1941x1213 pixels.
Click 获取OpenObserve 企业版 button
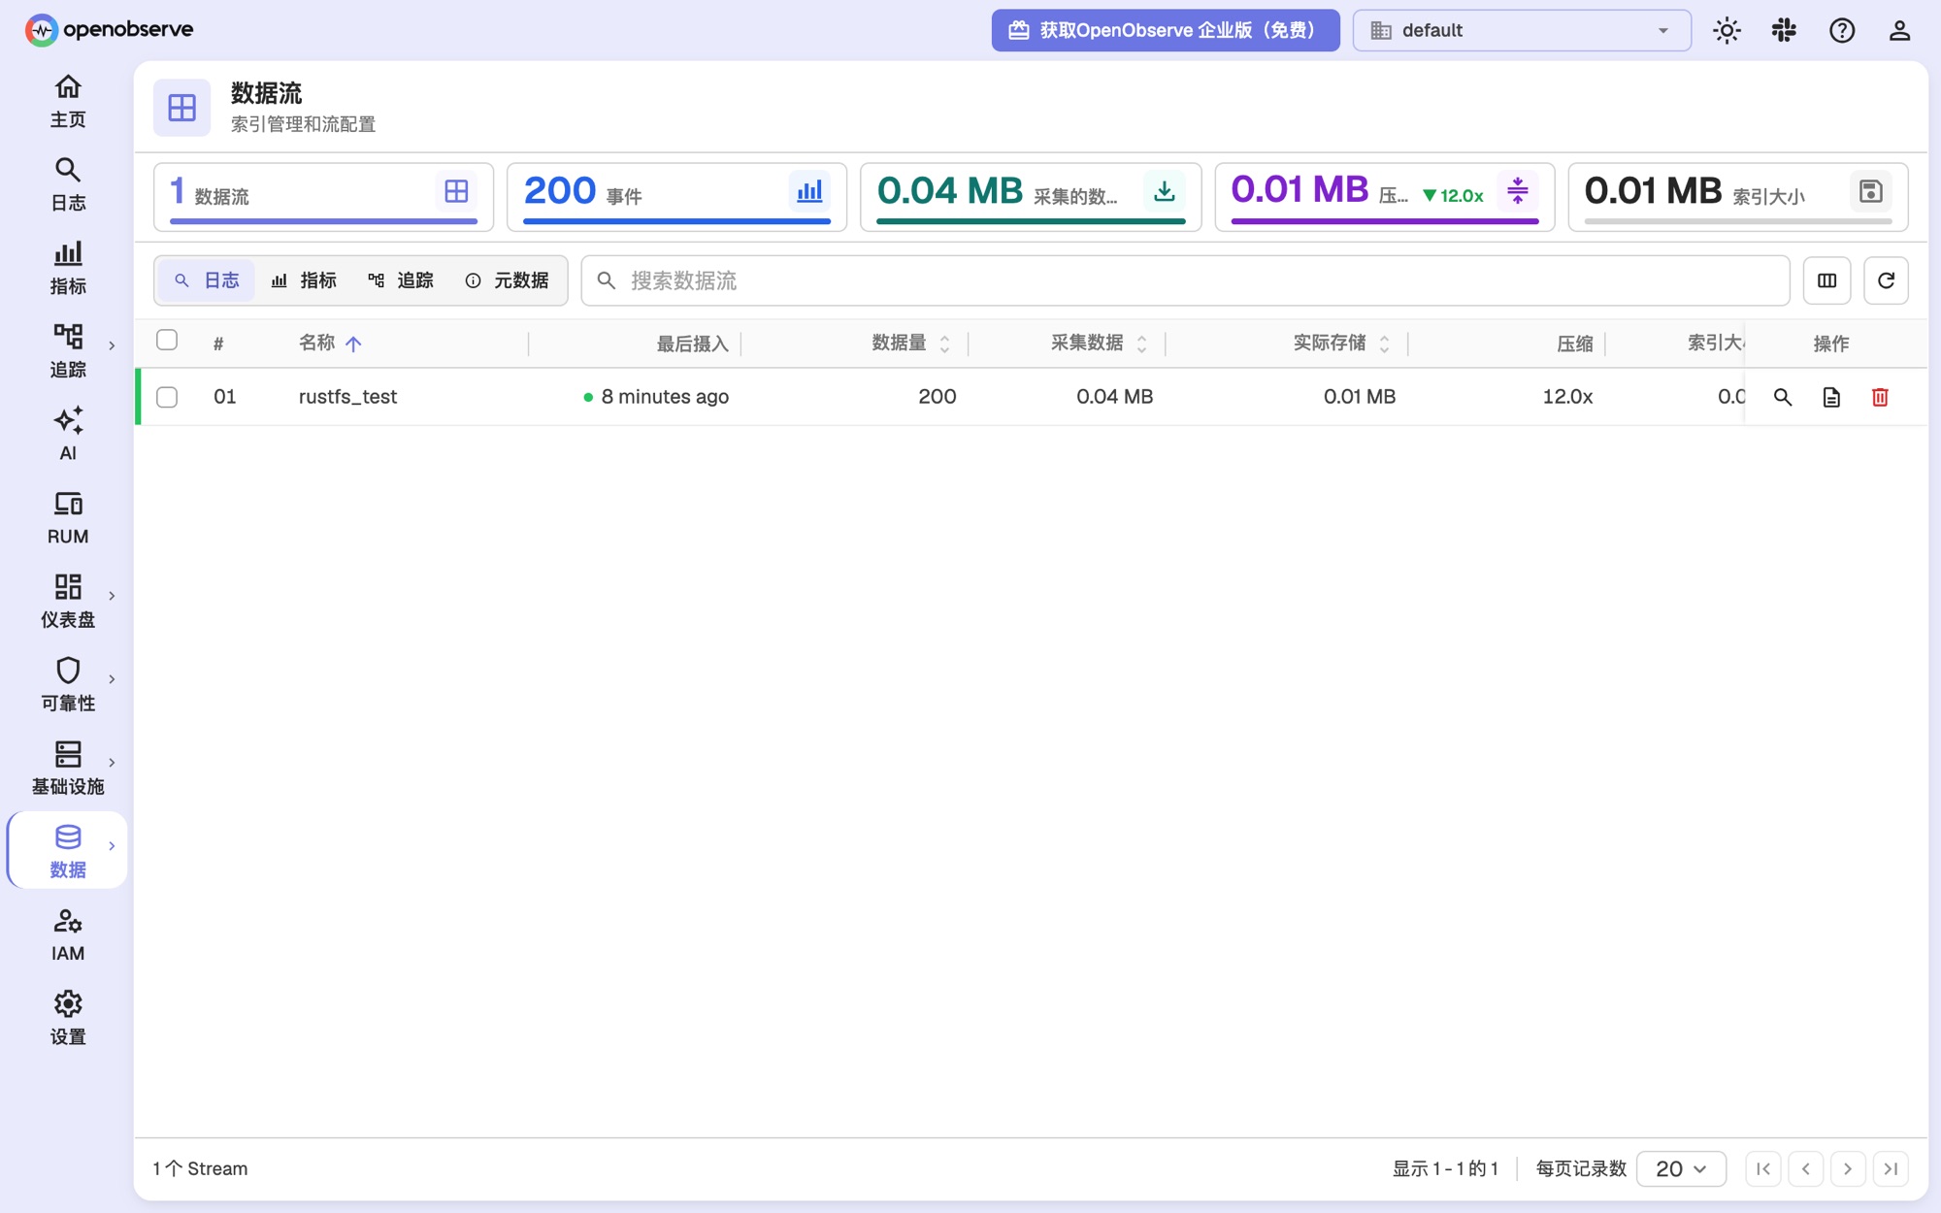tap(1165, 30)
